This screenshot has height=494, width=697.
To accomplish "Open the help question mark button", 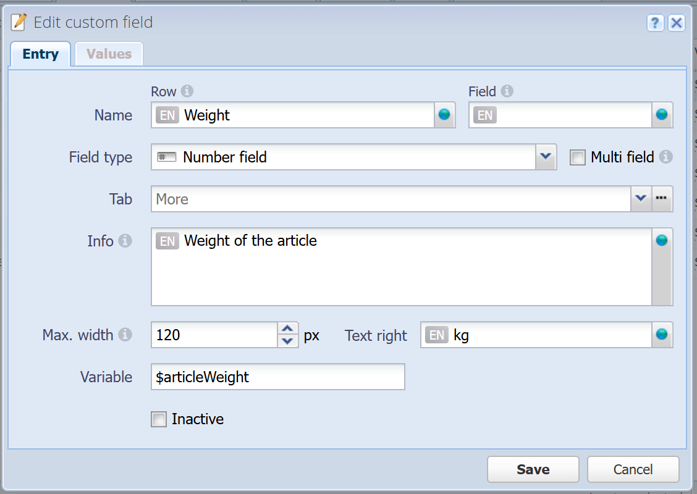I will [x=655, y=23].
